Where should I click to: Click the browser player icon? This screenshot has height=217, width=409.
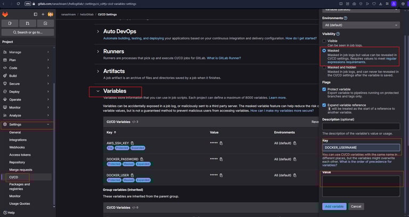(x=367, y=4)
